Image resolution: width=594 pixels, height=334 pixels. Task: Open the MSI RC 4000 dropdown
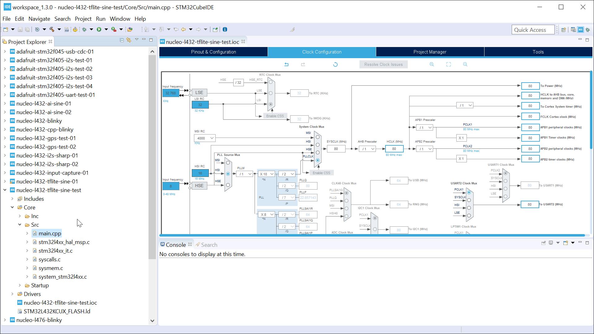click(204, 138)
